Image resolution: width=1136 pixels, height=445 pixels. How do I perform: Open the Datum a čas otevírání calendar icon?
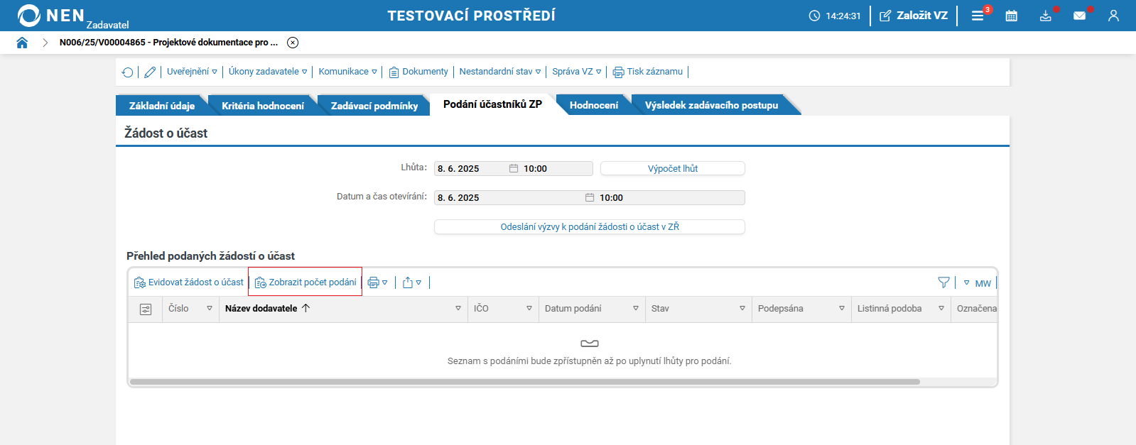coord(590,197)
